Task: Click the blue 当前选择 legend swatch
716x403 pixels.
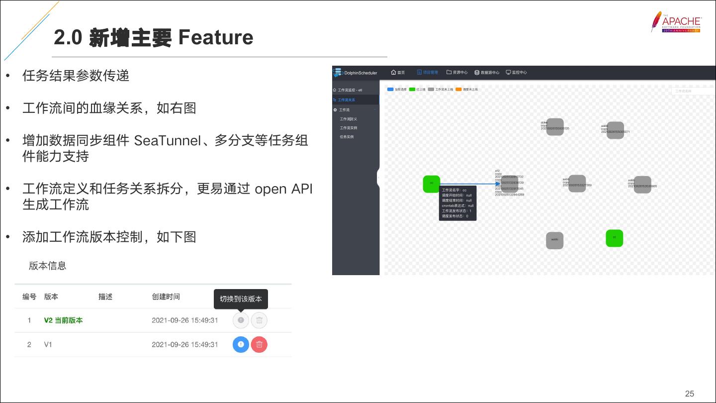Action: (390, 90)
